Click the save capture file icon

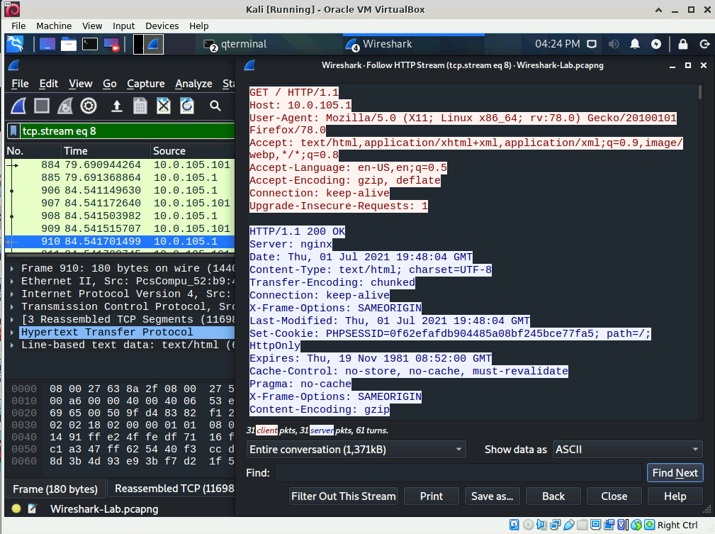tap(140, 106)
